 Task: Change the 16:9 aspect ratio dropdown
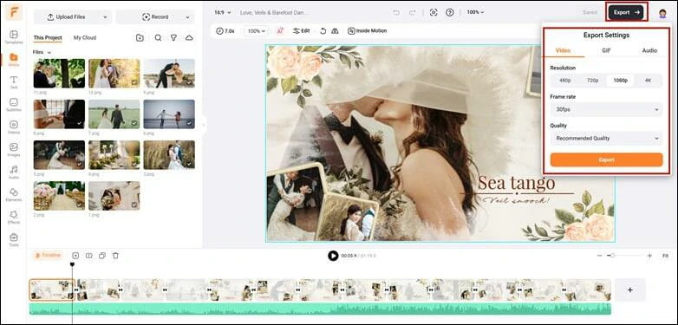223,12
